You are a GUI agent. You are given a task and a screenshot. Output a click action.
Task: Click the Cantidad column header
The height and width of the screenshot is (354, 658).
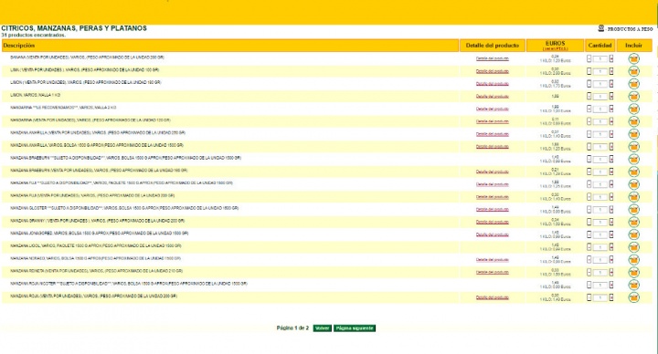click(600, 46)
